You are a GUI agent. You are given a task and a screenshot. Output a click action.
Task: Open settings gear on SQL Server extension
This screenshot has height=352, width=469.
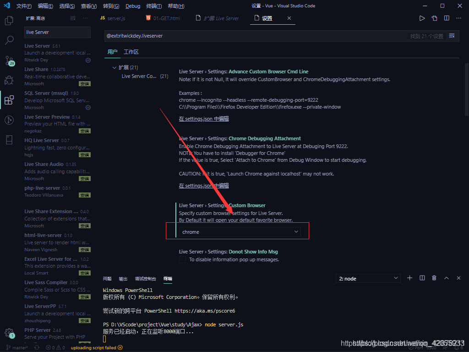coord(88,107)
